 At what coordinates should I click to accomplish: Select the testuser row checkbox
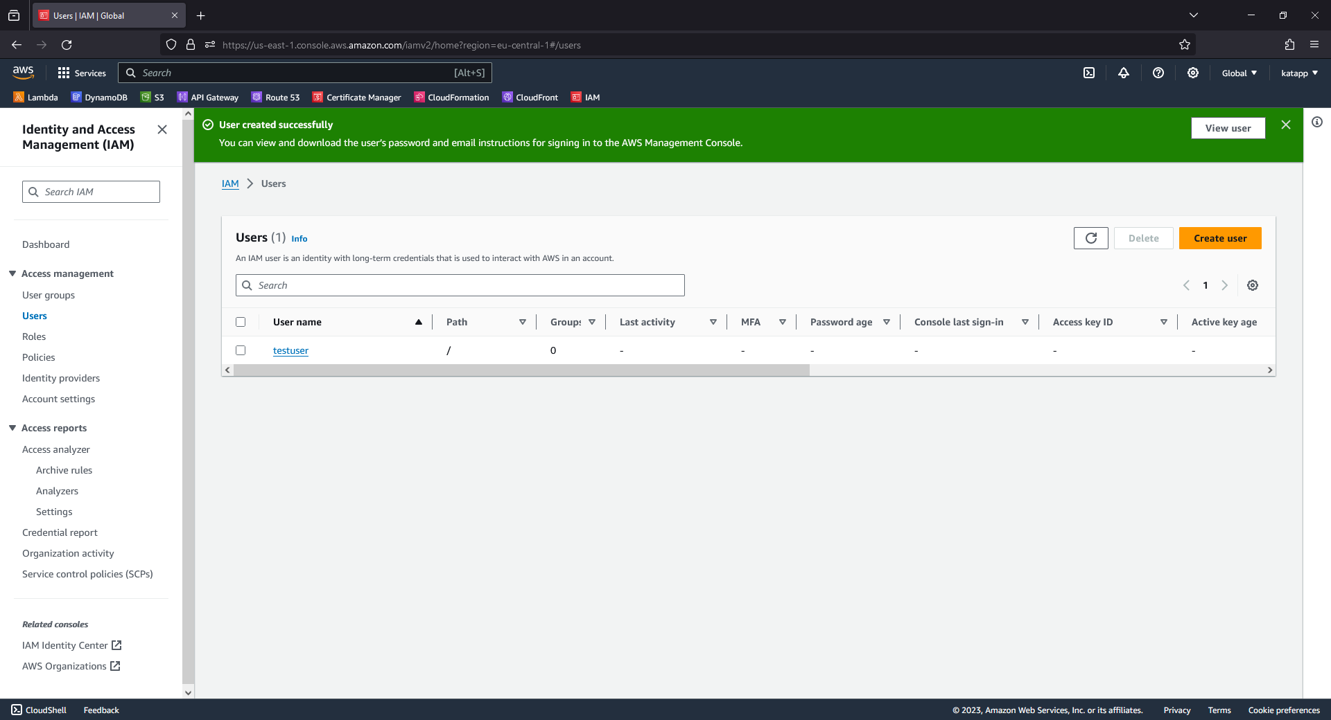241,350
